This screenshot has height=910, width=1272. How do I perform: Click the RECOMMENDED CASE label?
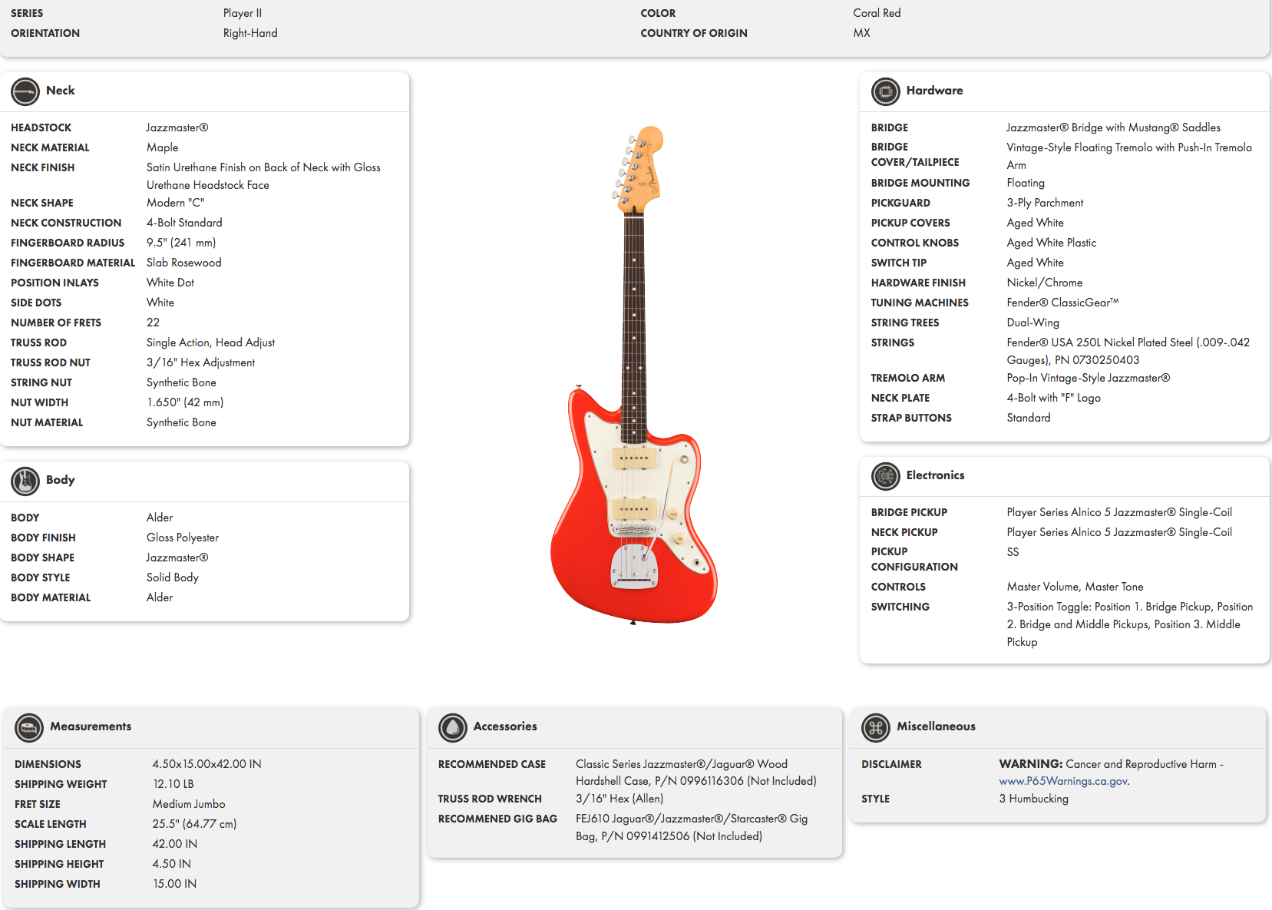(491, 764)
